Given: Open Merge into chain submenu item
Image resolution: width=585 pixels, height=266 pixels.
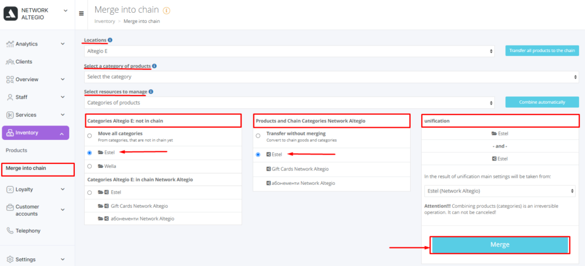Looking at the screenshot, I should [x=26, y=168].
